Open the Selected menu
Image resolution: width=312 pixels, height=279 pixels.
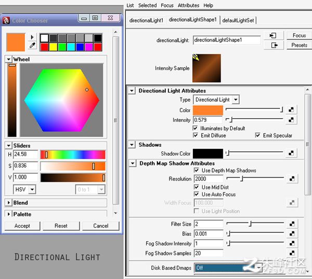[x=148, y=5]
